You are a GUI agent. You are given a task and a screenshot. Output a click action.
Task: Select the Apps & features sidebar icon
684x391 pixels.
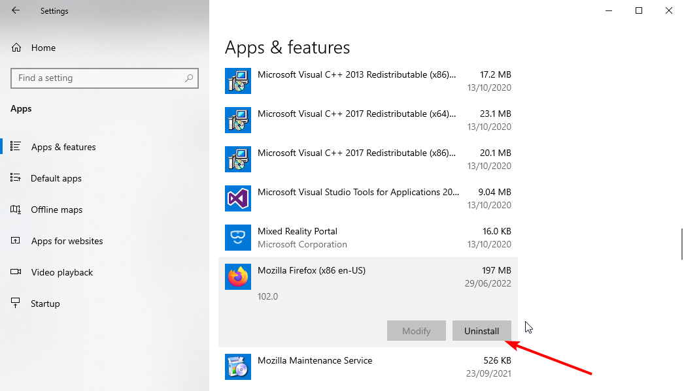coord(16,146)
